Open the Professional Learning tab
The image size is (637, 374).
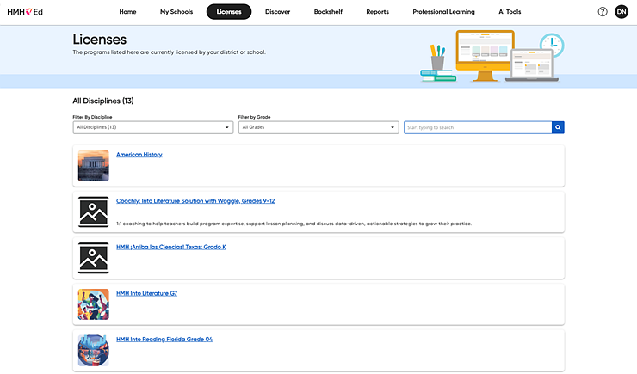pos(443,12)
